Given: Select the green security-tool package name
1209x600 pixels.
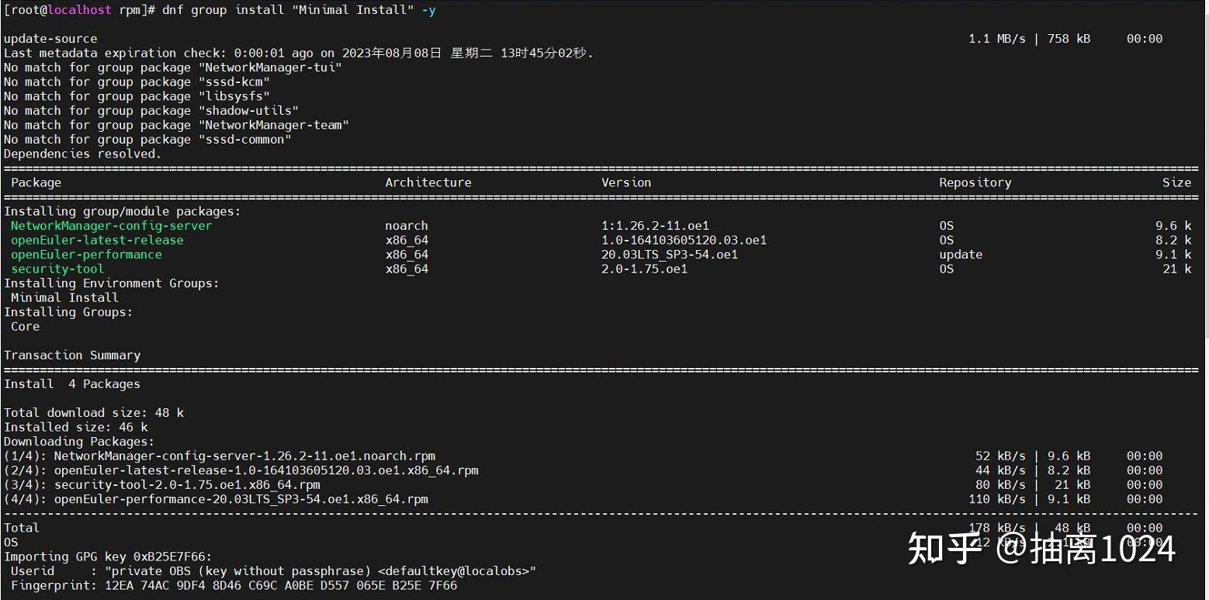Looking at the screenshot, I should click(57, 269).
